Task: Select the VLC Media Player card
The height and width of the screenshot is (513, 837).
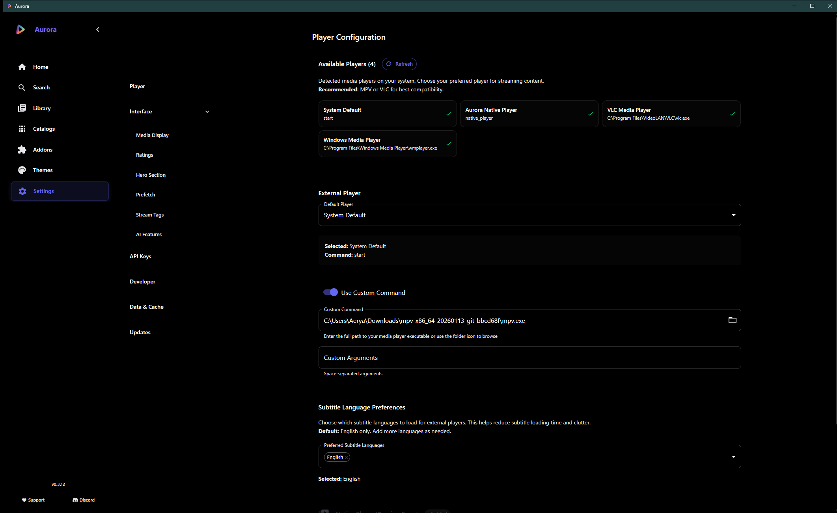Action: (x=671, y=114)
